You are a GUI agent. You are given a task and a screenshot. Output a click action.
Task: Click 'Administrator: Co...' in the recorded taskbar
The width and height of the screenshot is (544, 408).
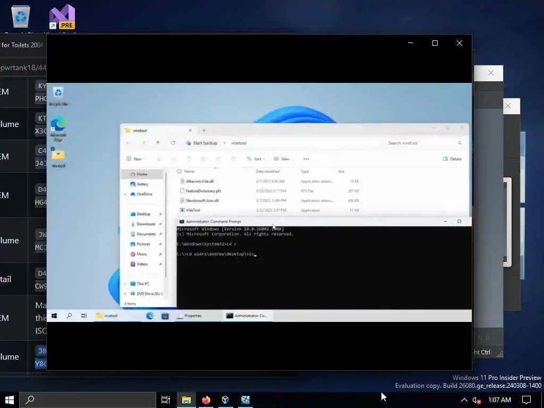(x=247, y=316)
